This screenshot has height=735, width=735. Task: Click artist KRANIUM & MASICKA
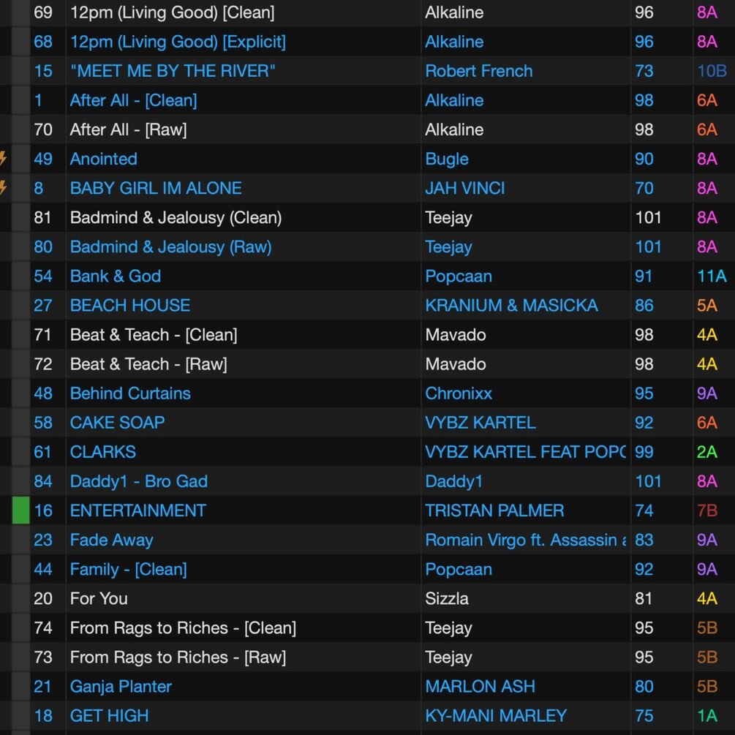[x=511, y=305]
